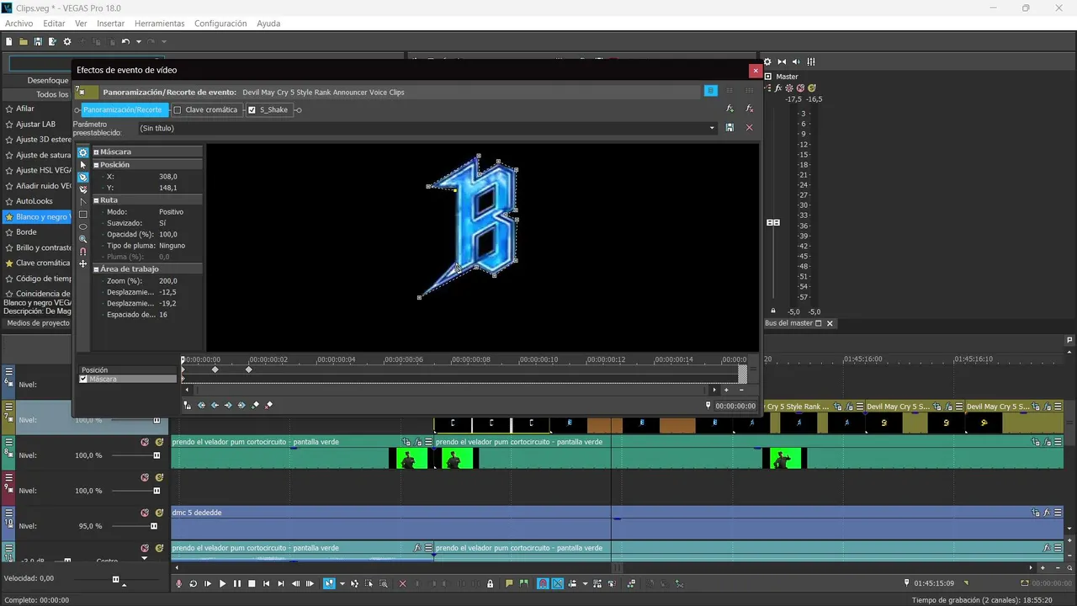Toggle automatic crossfades button in main toolbar
The height and width of the screenshot is (606, 1077).
tap(557, 583)
